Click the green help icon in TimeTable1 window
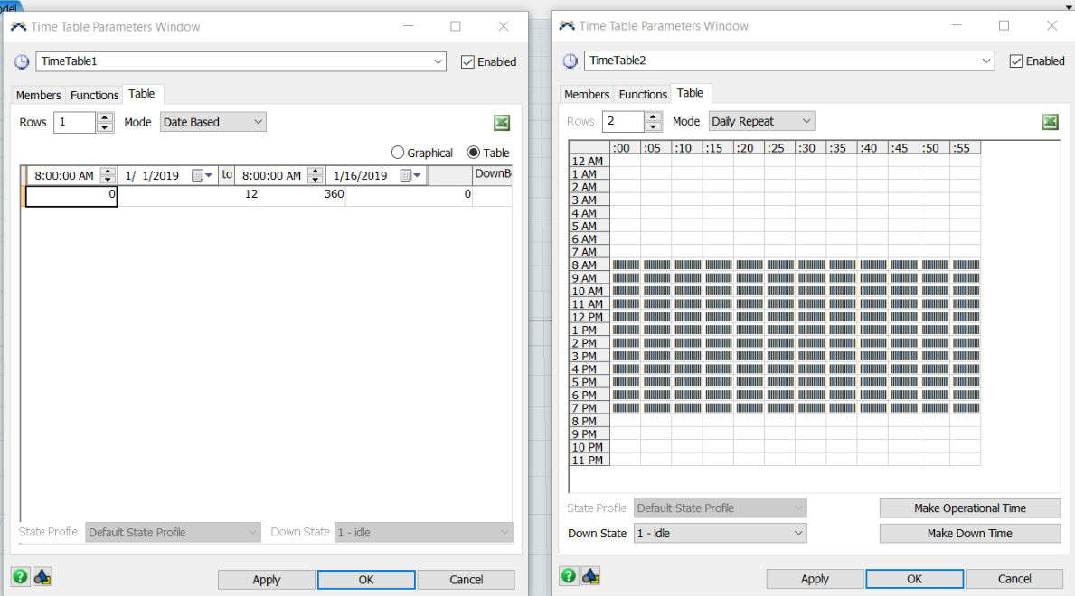Image resolution: width=1075 pixels, height=596 pixels. pos(20,576)
